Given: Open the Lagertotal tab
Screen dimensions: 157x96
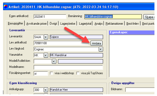Looking at the screenshot, I should [85, 24].
